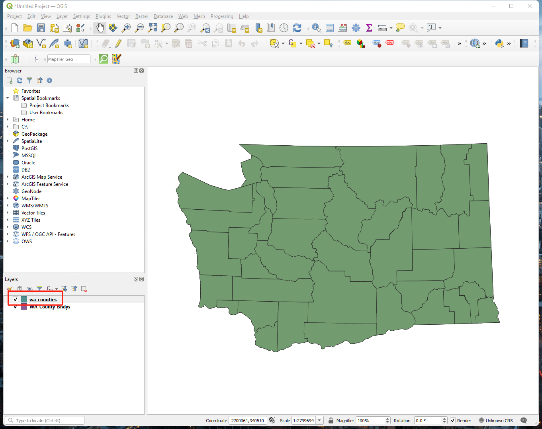Click the Python console icon
Screen dimensions: 542x429
pos(499,43)
